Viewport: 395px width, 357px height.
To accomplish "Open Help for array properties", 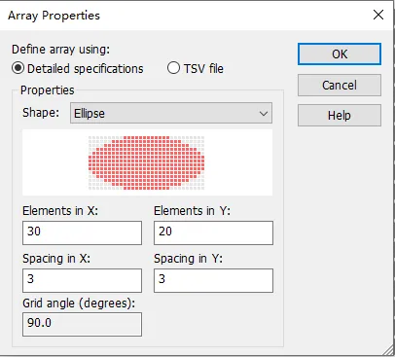I will tap(340, 115).
